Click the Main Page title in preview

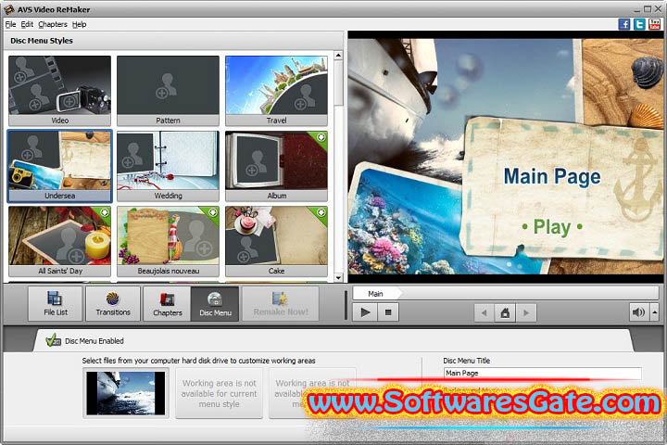(x=552, y=176)
